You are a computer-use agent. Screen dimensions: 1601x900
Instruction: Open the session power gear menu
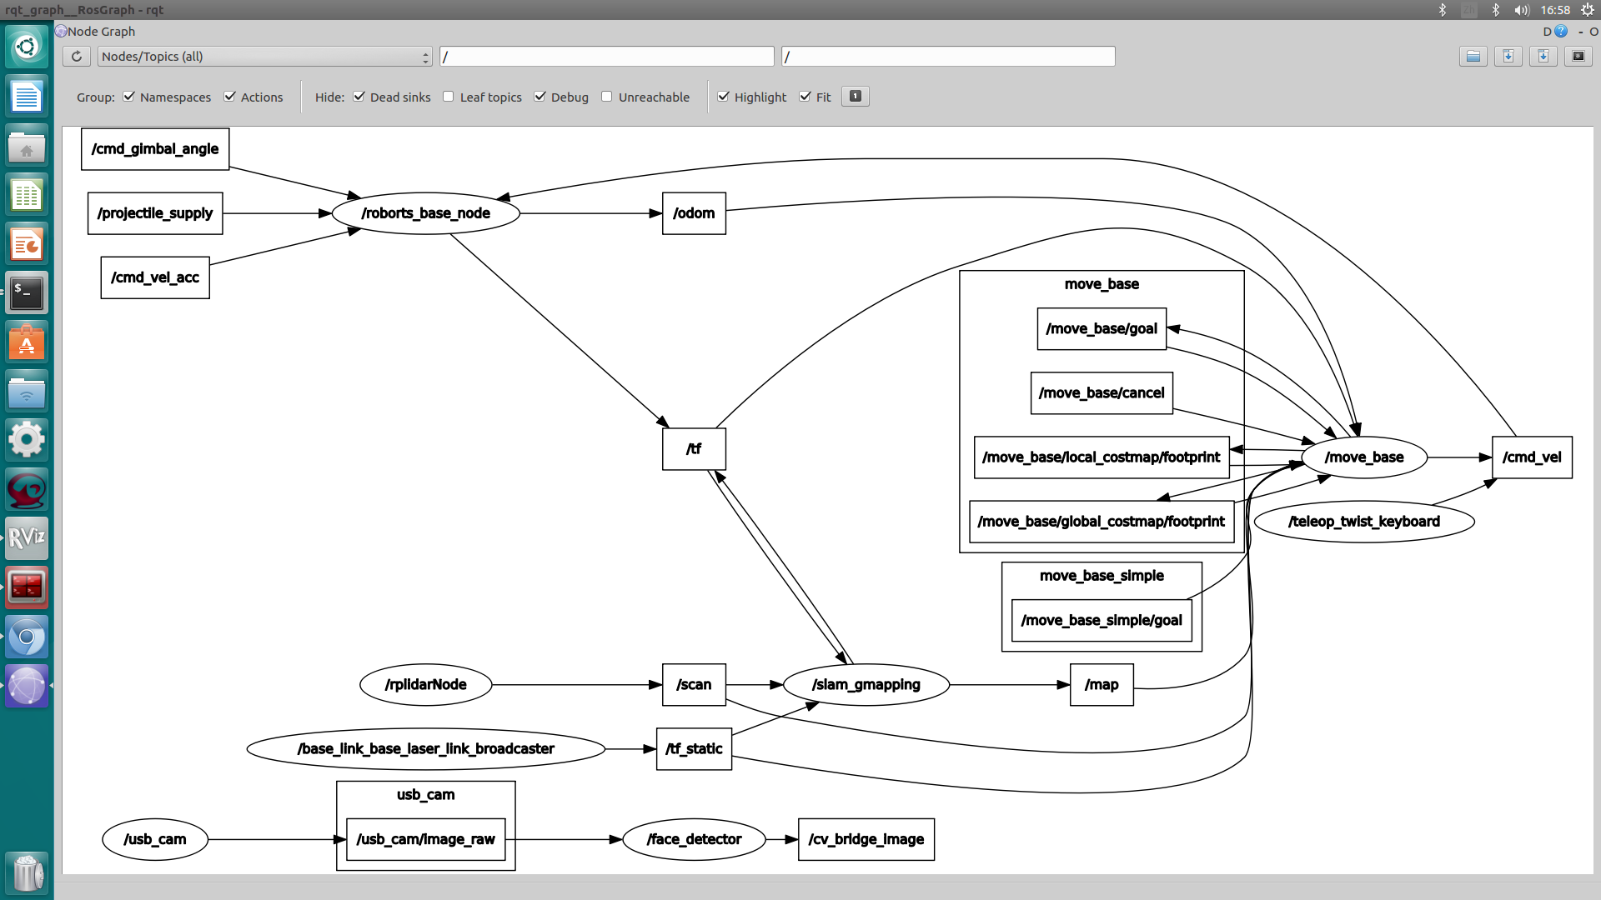click(x=1588, y=10)
